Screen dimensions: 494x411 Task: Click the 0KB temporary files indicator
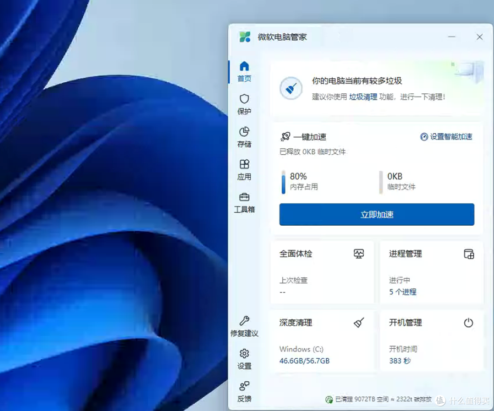pyautogui.click(x=397, y=182)
